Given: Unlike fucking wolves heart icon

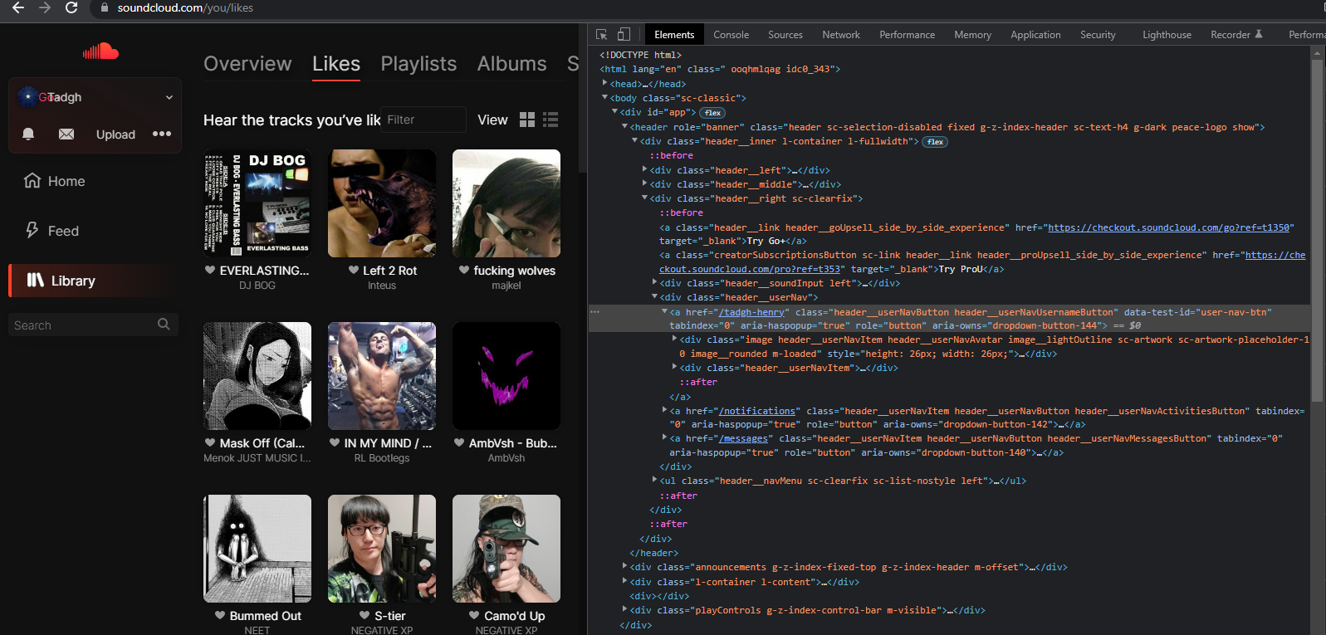Looking at the screenshot, I should 464,271.
